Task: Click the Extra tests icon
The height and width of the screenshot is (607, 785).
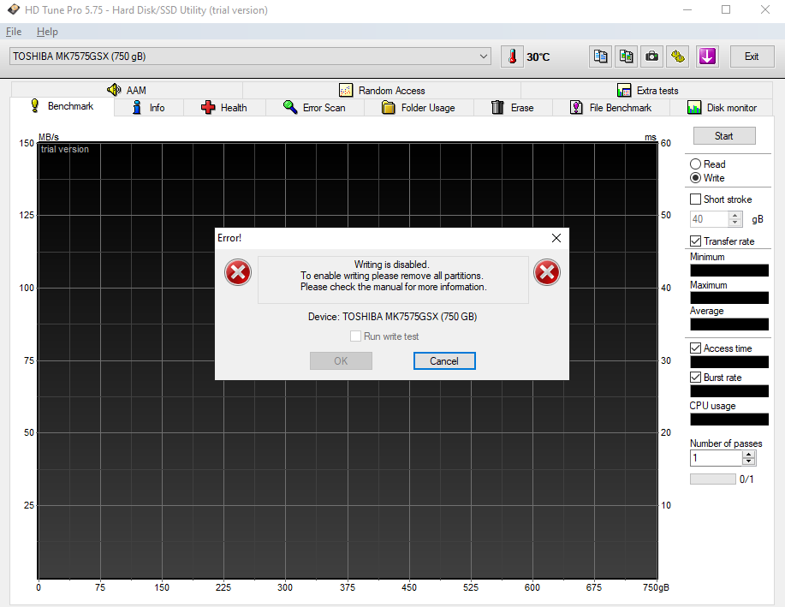Action: coord(624,90)
